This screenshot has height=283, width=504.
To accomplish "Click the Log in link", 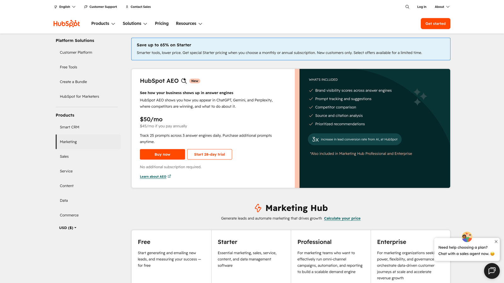I will click(x=422, y=7).
